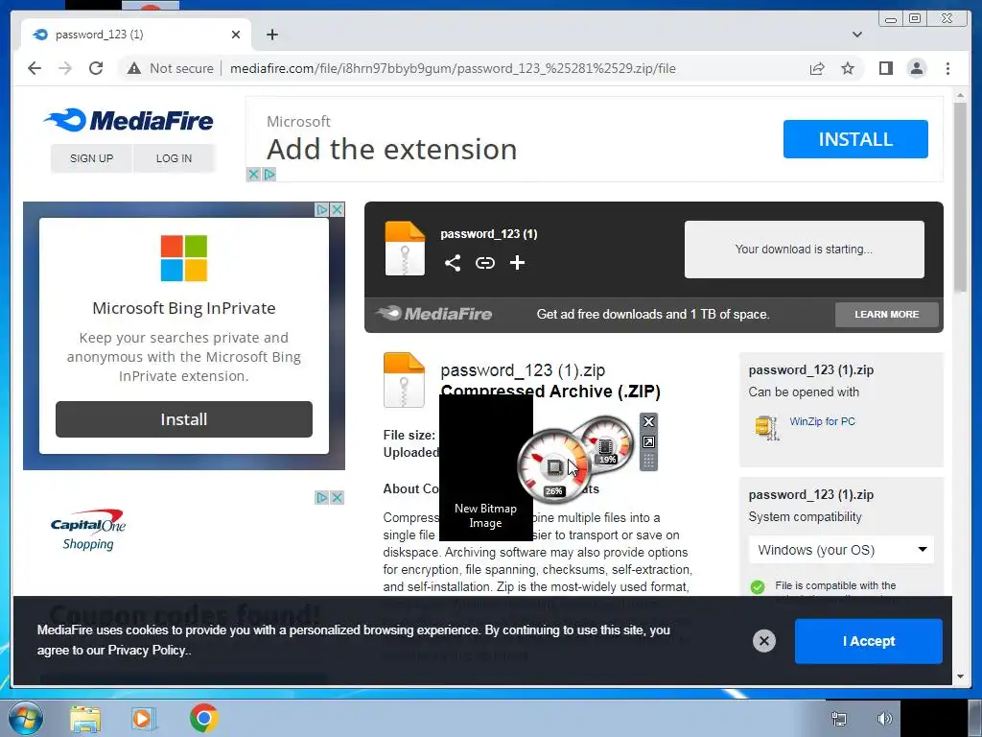The image size is (982, 737).
Task: Open the volume tray icon
Action: click(884, 718)
